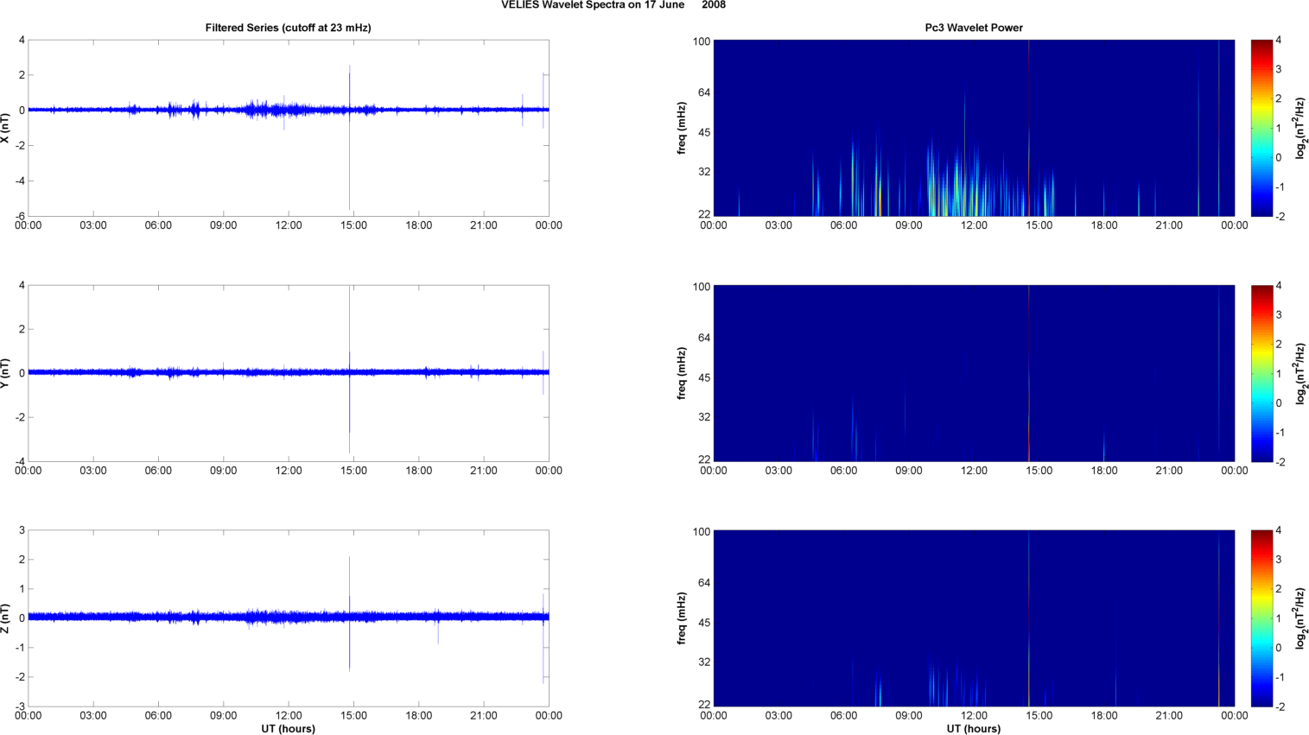This screenshot has height=735, width=1309.
Task: Click the middle Pc3 wavelet power spectrogram
Action: 974,373
